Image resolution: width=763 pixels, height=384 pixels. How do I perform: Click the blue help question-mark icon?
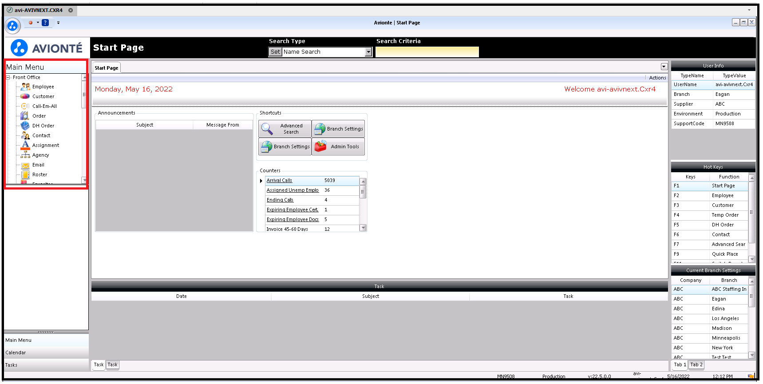(x=45, y=23)
